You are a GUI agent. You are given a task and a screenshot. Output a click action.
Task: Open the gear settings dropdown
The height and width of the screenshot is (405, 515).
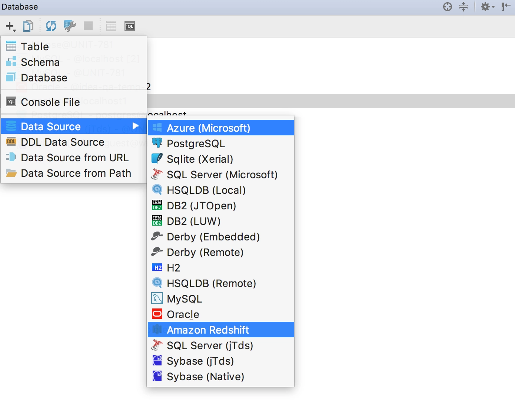click(487, 7)
